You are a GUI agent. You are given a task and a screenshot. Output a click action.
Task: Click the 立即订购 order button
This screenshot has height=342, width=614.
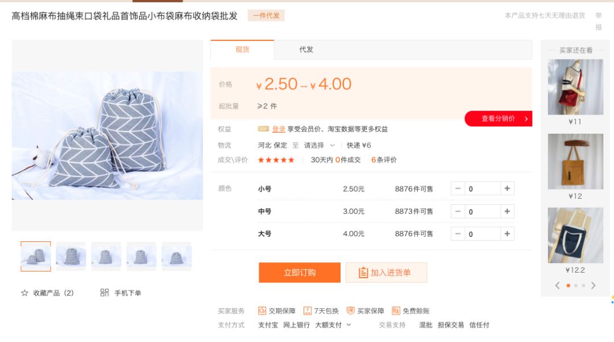[x=300, y=273]
